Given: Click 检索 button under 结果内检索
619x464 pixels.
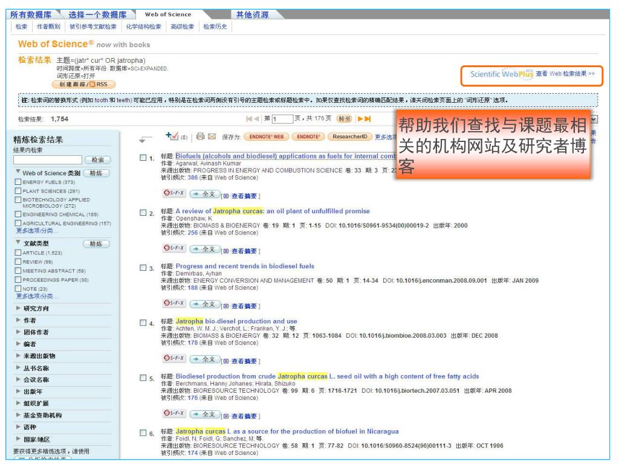Looking at the screenshot, I should click(x=97, y=159).
